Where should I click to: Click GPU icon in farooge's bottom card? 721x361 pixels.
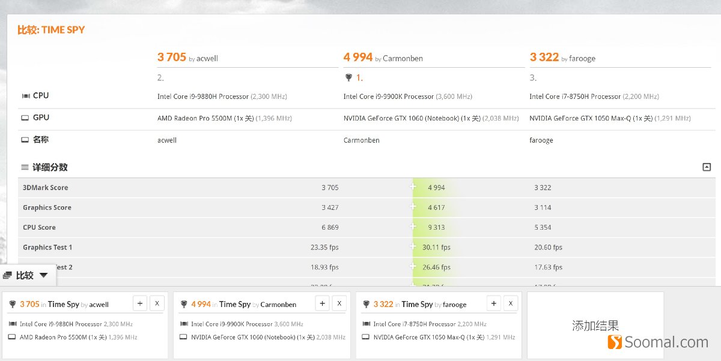coord(366,337)
